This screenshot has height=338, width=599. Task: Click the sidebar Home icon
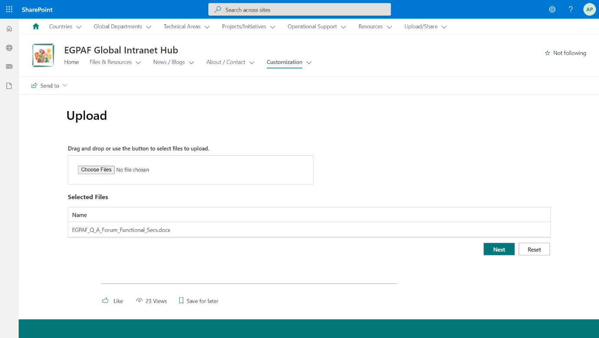pyautogui.click(x=9, y=29)
